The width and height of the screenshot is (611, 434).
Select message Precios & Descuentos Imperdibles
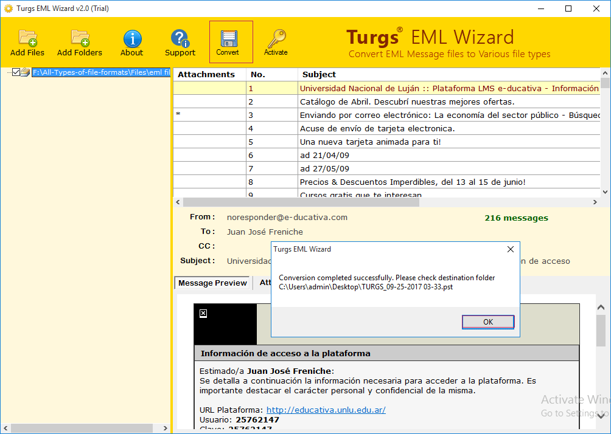tap(386, 182)
